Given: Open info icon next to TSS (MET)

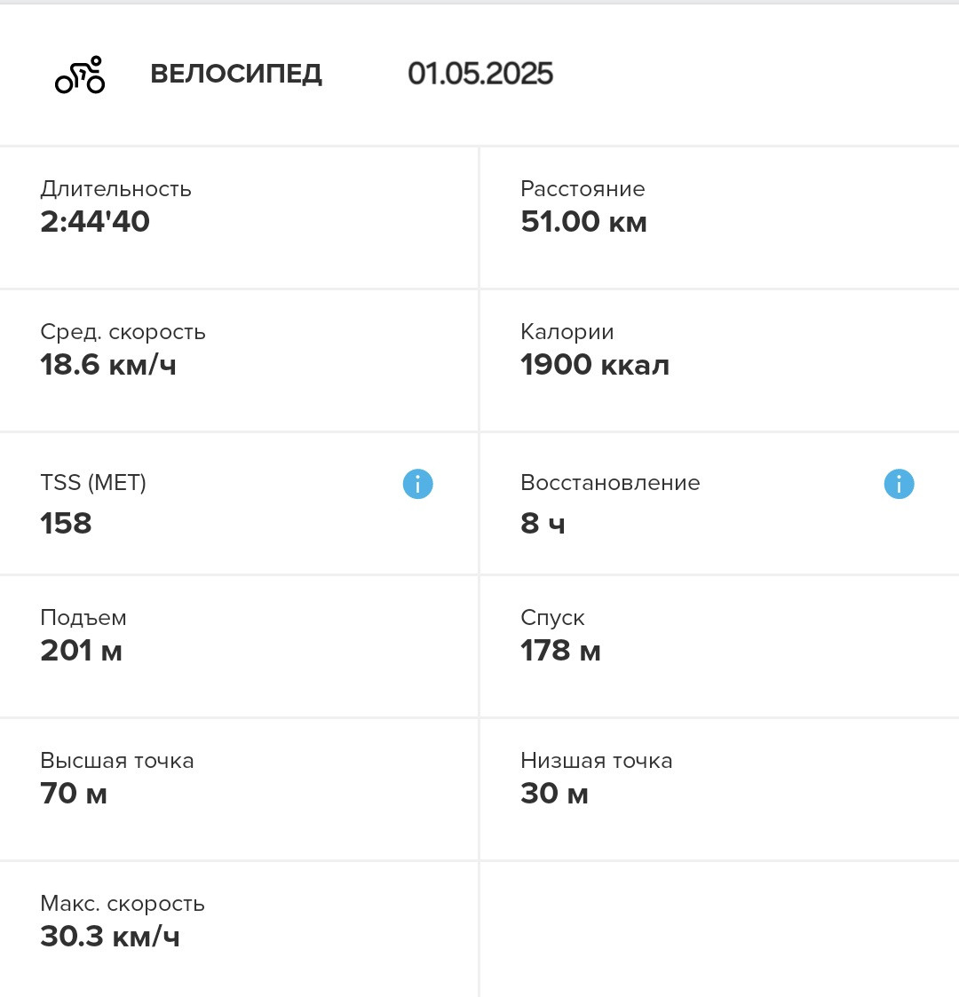Looking at the screenshot, I should click(x=418, y=484).
